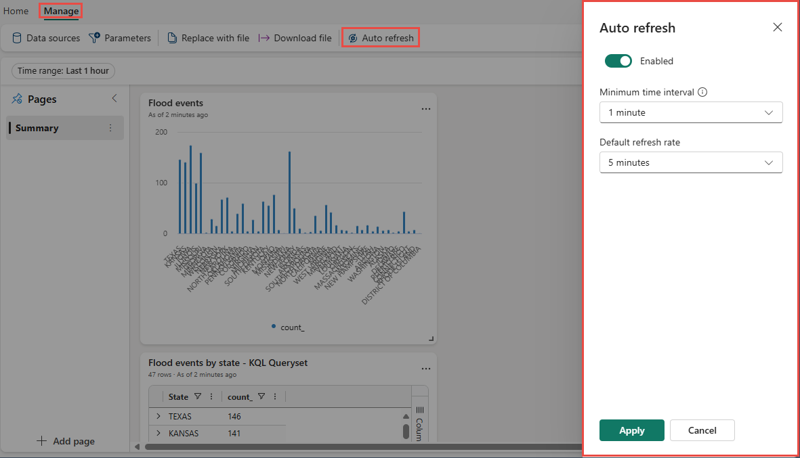Collapse the Pages pane chevron
This screenshot has width=800, height=458.
pos(114,98)
